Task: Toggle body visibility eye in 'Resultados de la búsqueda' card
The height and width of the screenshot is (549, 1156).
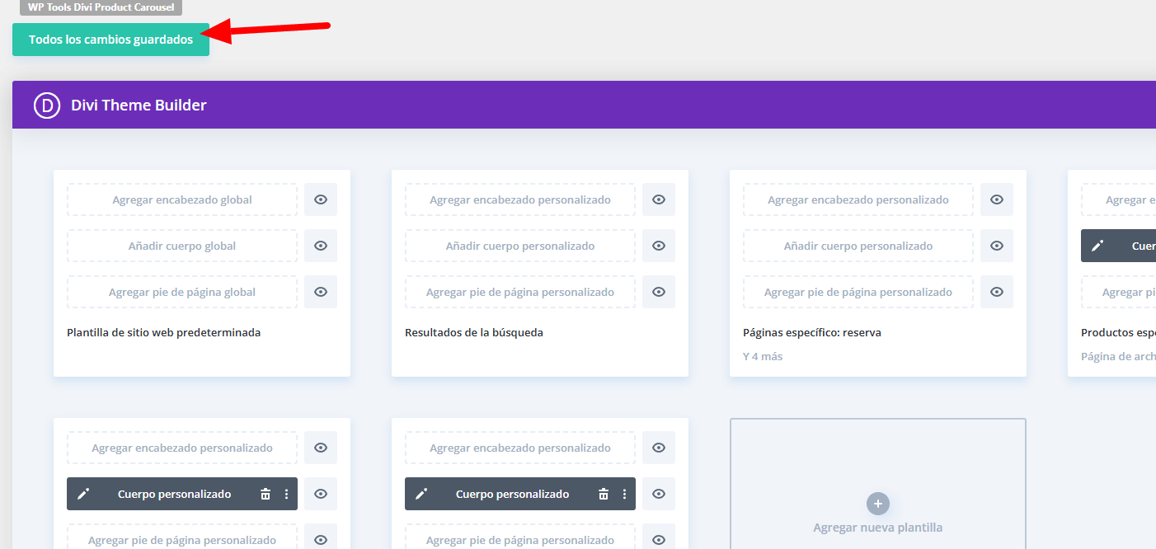Action: pos(659,246)
